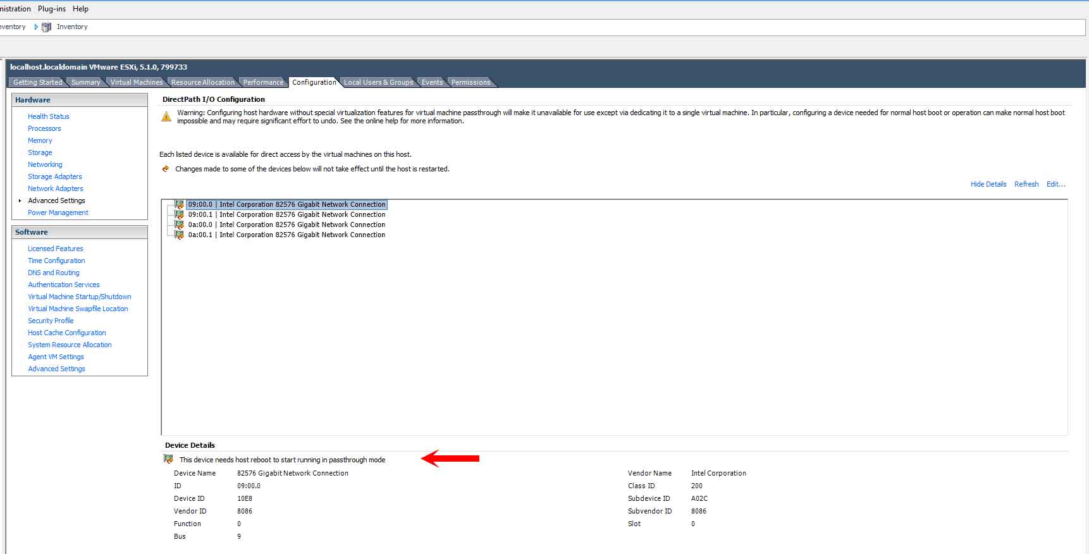
Task: Open System Resource Allocation
Action: pos(70,345)
